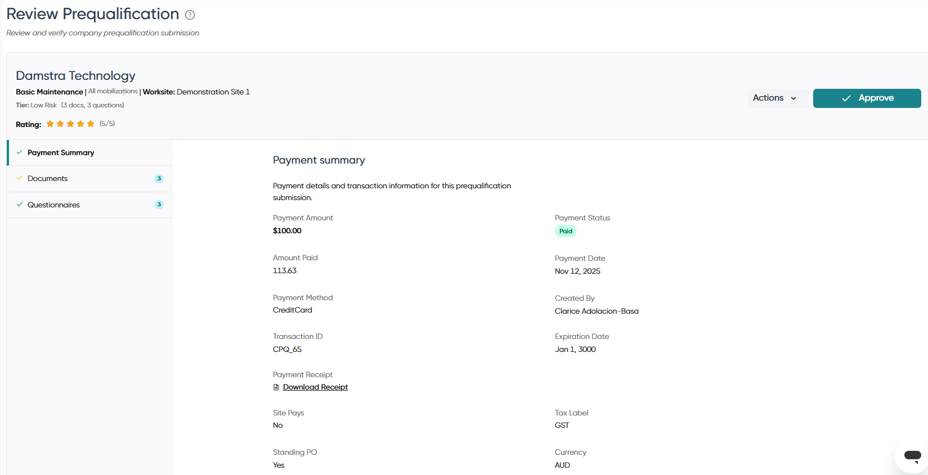Download the payment receipt

pos(315,387)
